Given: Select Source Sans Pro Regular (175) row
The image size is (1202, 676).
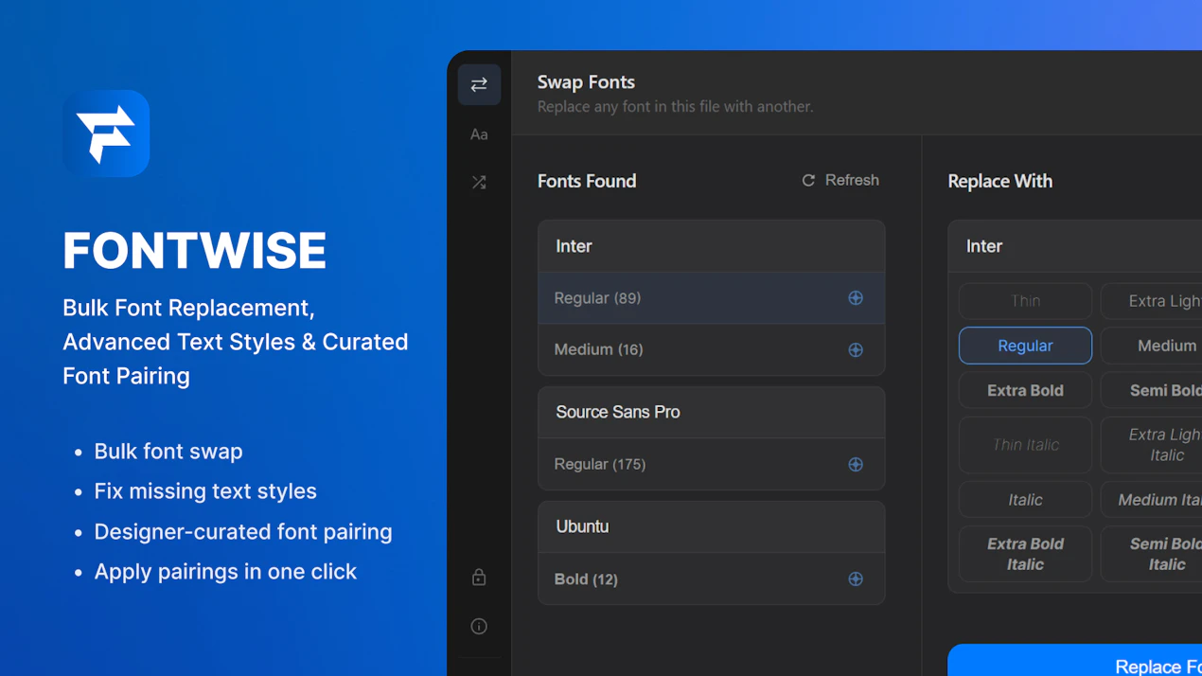Looking at the screenshot, I should click(x=712, y=464).
